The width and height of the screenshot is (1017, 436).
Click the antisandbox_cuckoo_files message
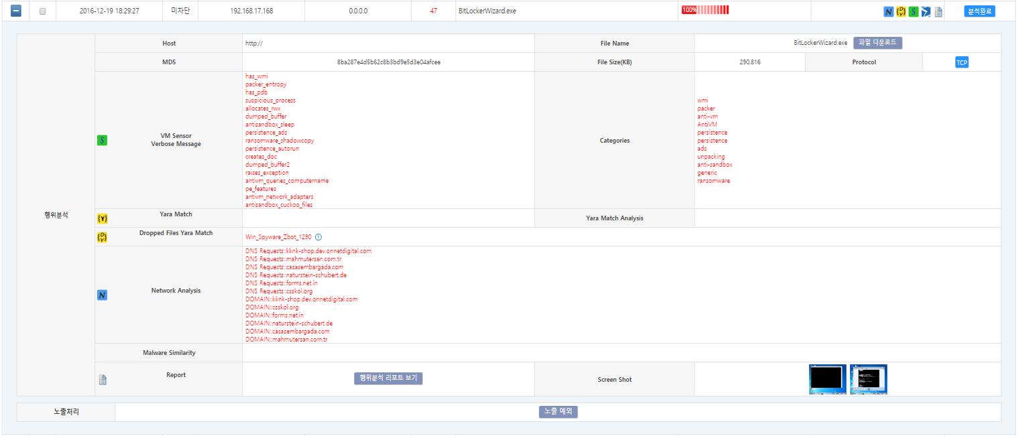pos(279,205)
